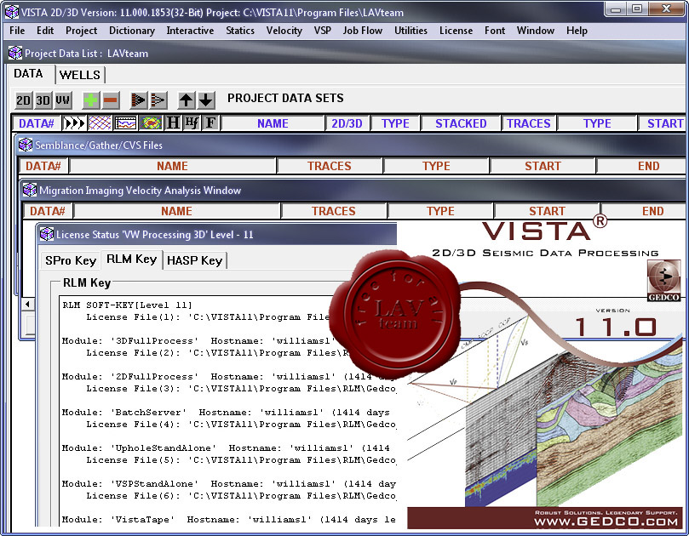The width and height of the screenshot is (689, 536).
Task: Click the horizontal scrollbar left arrow
Action: pos(28,304)
